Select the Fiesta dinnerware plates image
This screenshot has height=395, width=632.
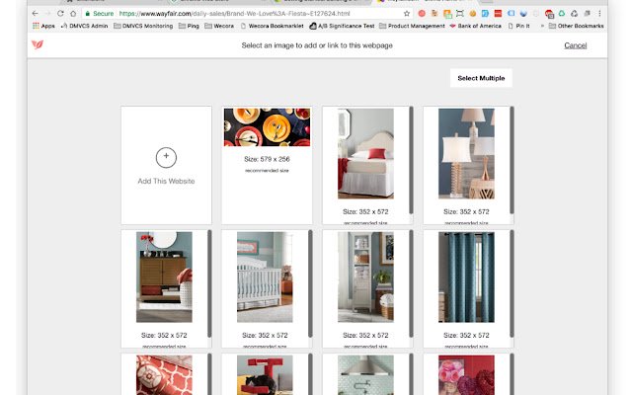click(x=267, y=127)
